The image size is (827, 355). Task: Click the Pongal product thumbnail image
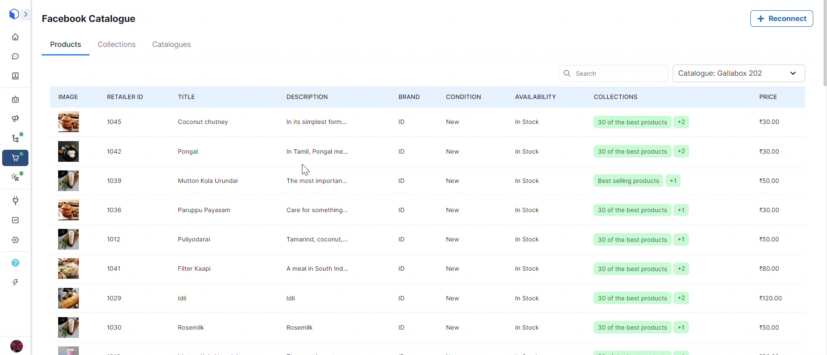68,151
